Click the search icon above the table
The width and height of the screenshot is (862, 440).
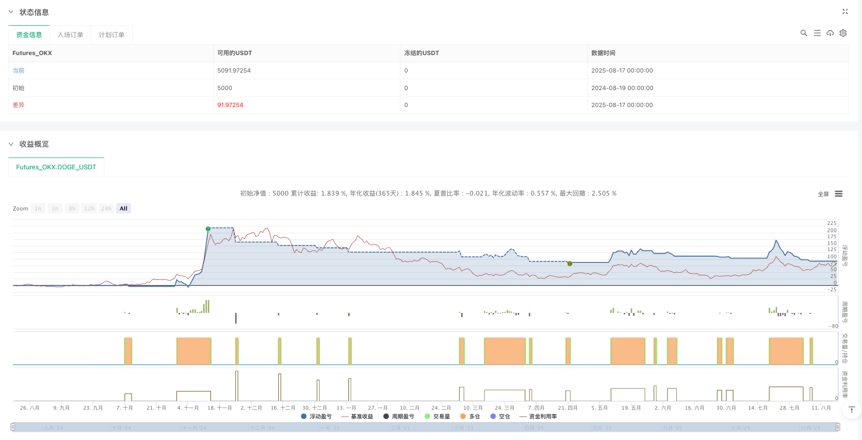pos(803,33)
